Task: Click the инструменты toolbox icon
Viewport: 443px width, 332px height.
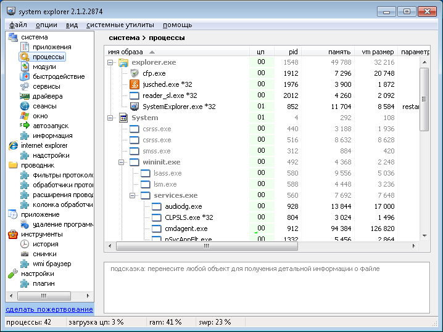Action: pyautogui.click(x=13, y=234)
